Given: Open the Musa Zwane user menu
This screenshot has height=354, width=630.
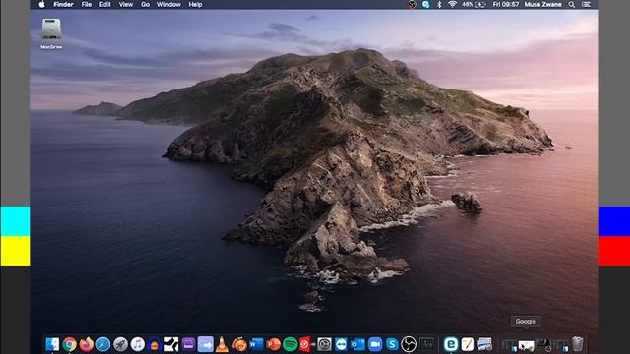Looking at the screenshot, I should pyautogui.click(x=542, y=4).
